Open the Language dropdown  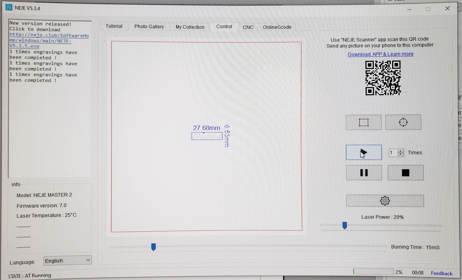67,260
